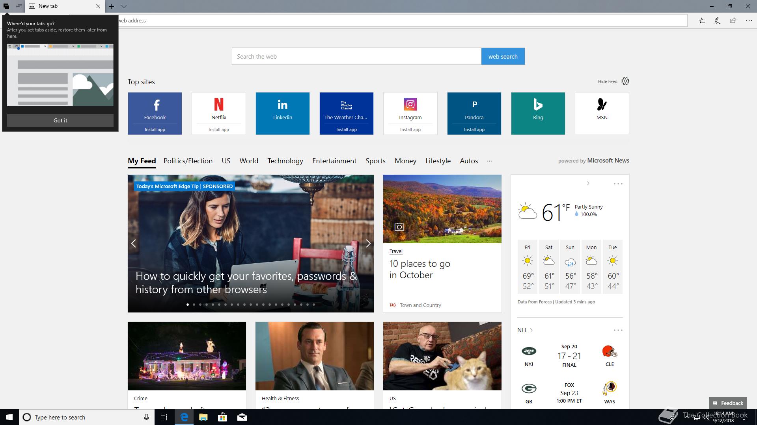757x425 pixels.
Task: Open the Favorites hub star icon
Action: pyautogui.click(x=702, y=20)
